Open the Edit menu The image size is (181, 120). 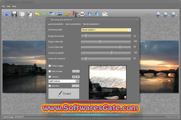(9, 6)
